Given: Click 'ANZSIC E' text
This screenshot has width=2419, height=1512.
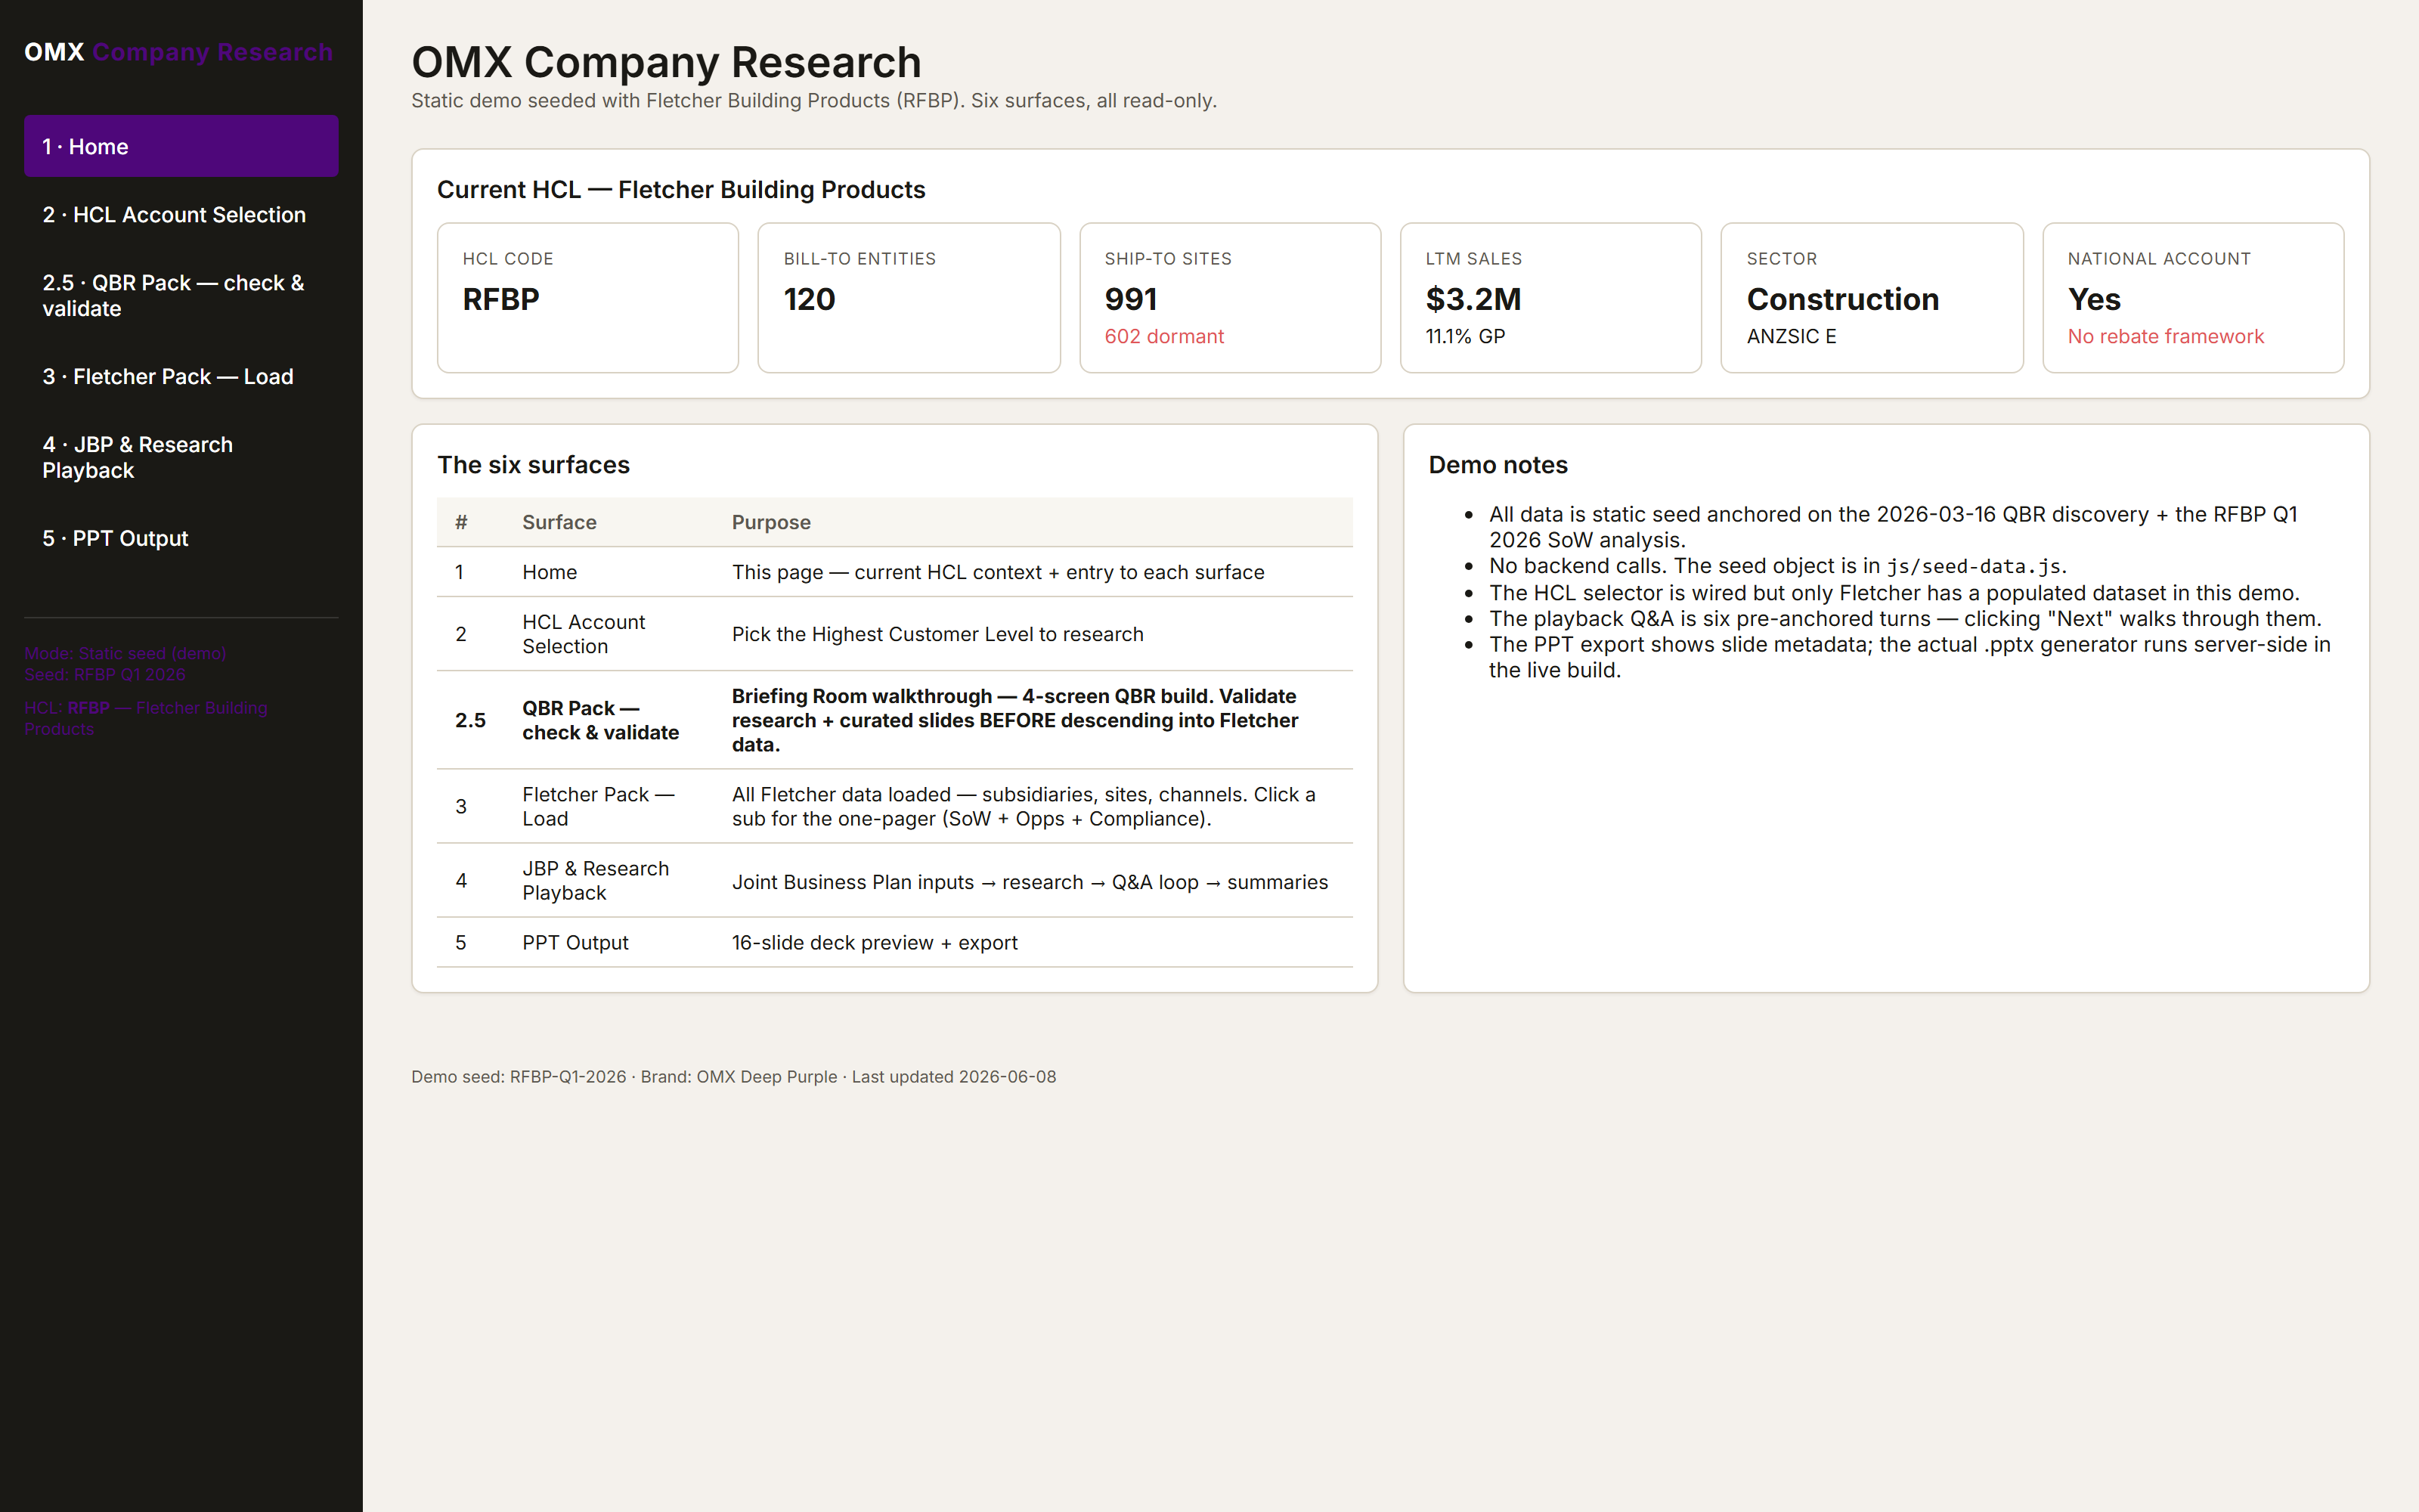Looking at the screenshot, I should pyautogui.click(x=1792, y=336).
